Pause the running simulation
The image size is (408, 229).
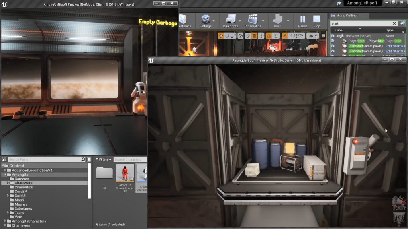303,21
